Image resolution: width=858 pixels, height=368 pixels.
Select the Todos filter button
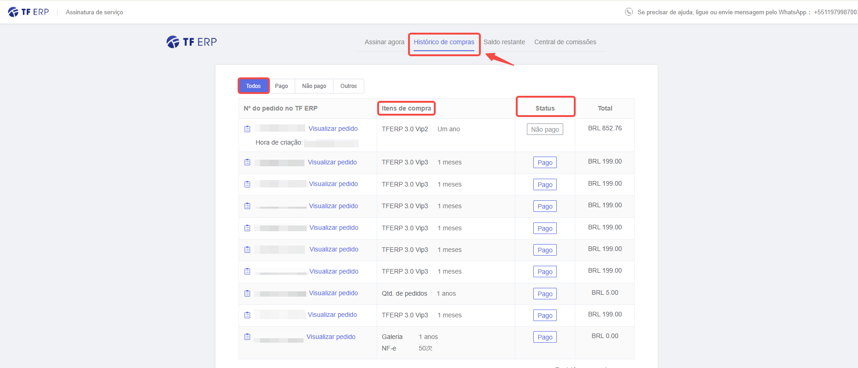[x=253, y=86]
